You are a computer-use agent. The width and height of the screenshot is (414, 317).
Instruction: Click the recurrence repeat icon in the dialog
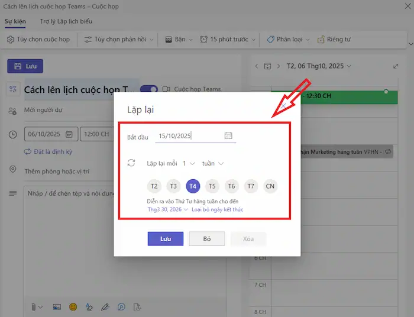point(131,163)
